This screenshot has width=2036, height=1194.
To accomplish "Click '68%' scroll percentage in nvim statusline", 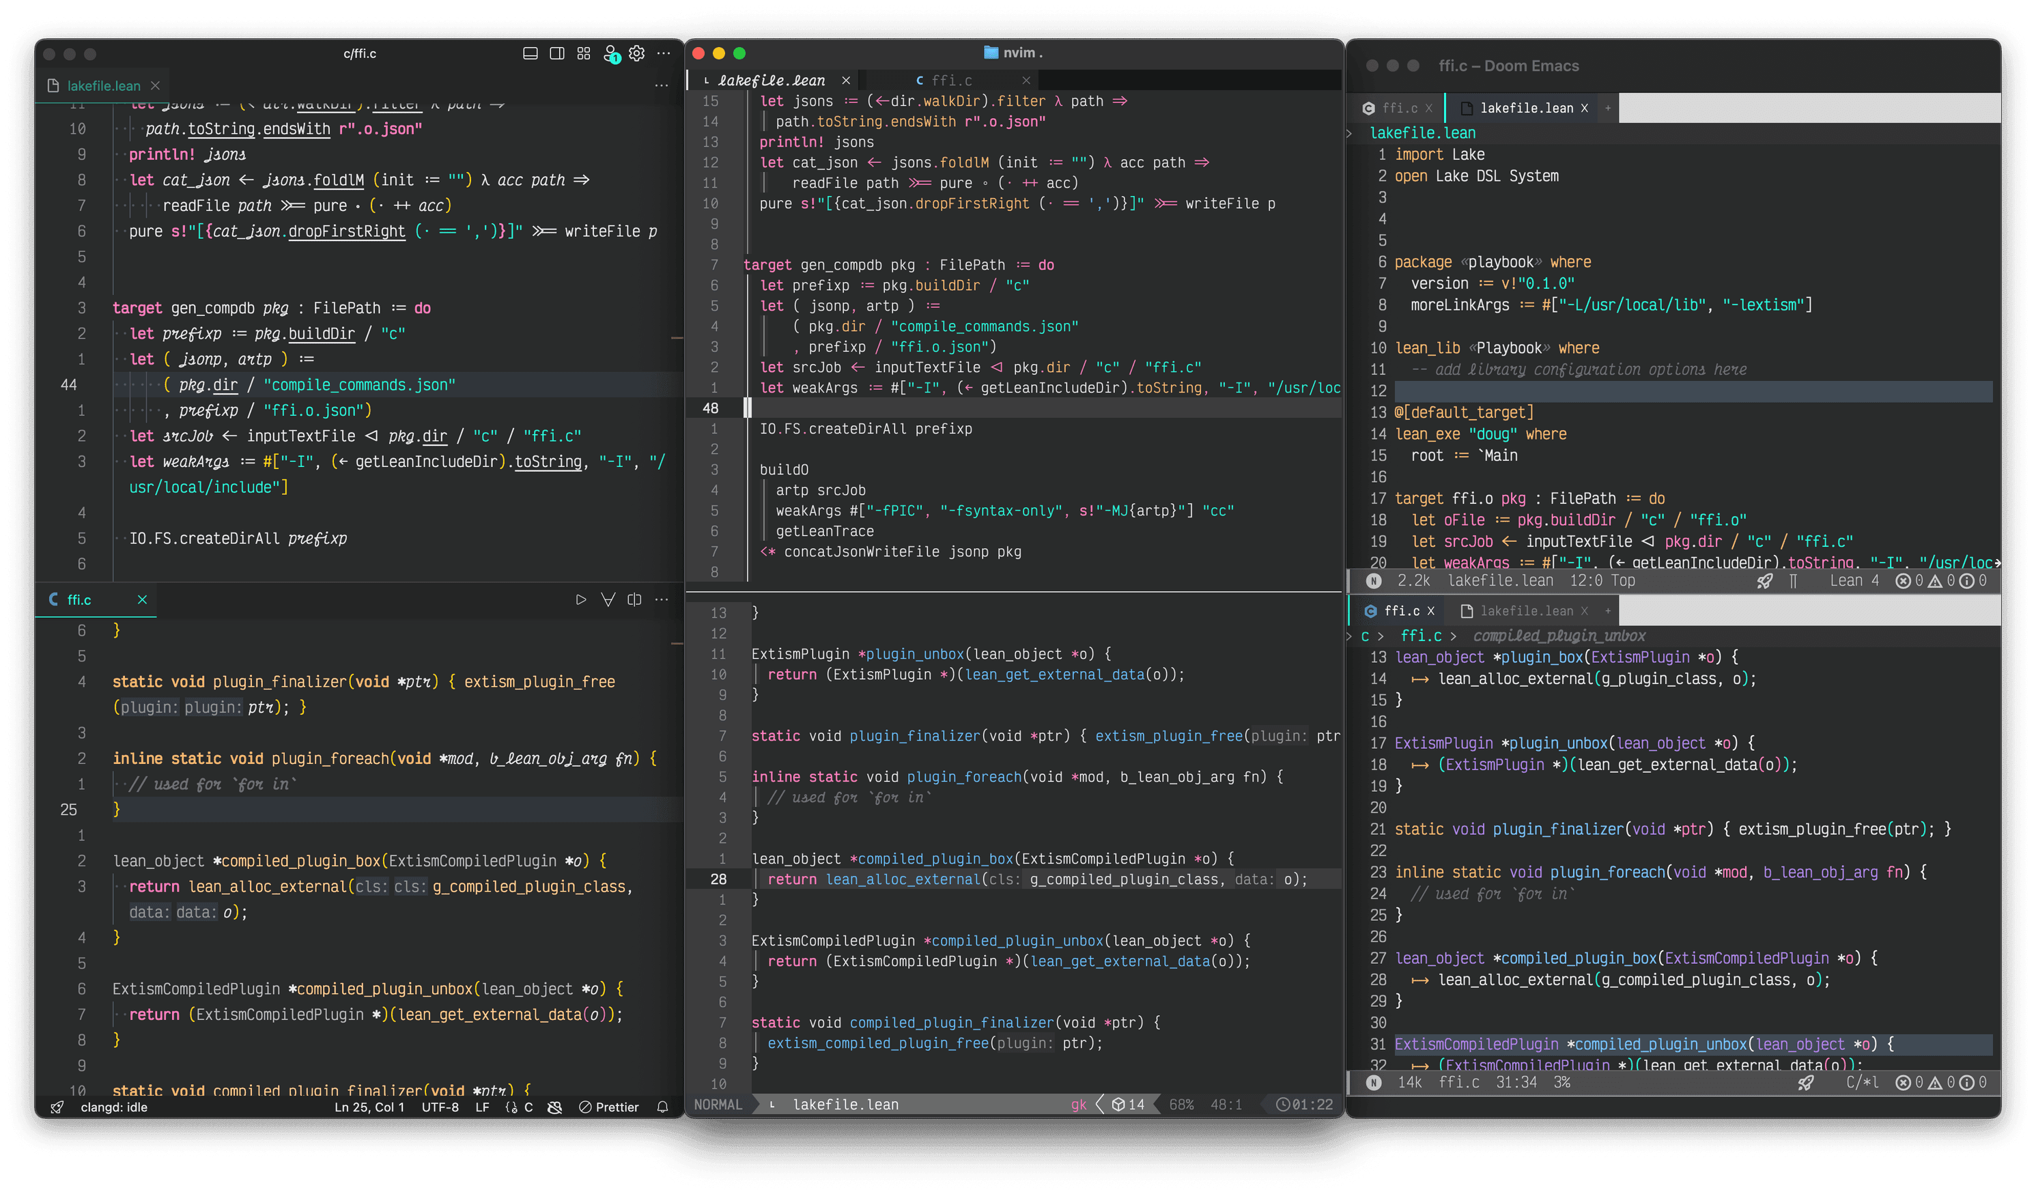I will [1181, 1105].
